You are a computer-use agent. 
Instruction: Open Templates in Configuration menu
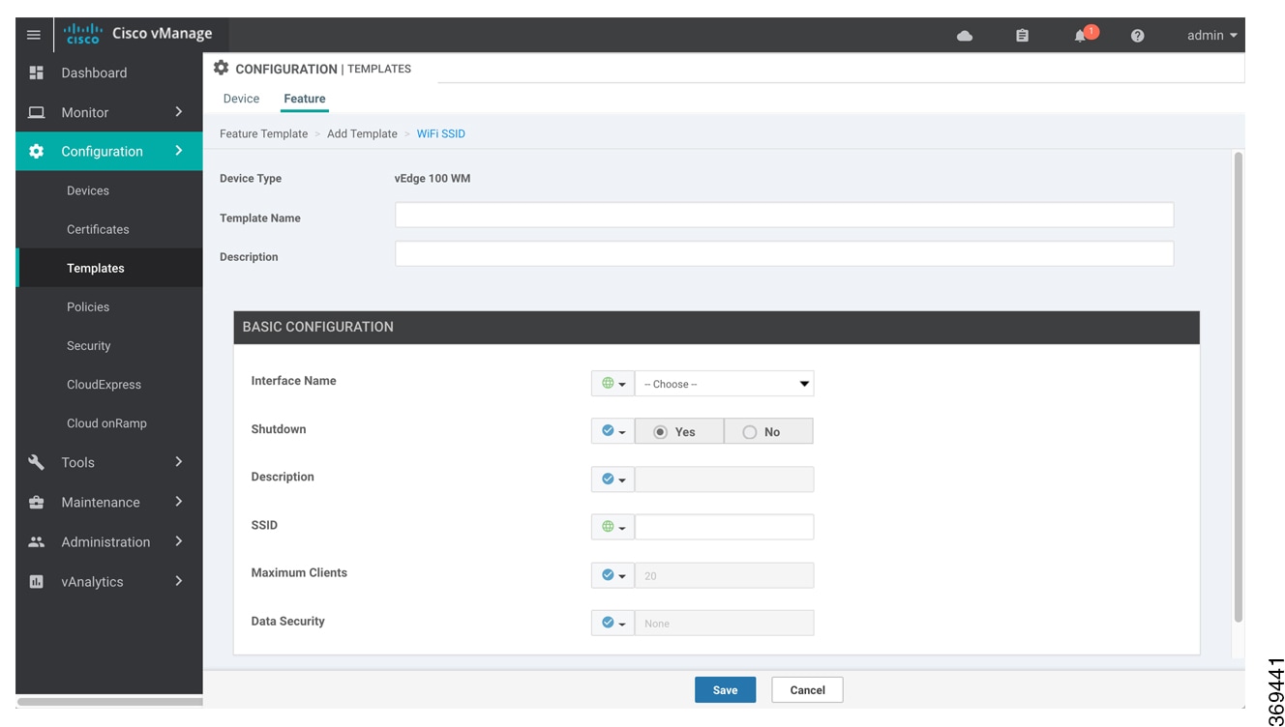[x=96, y=268]
